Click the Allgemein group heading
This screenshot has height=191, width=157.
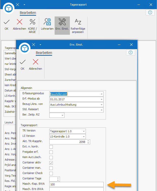tap(26, 88)
